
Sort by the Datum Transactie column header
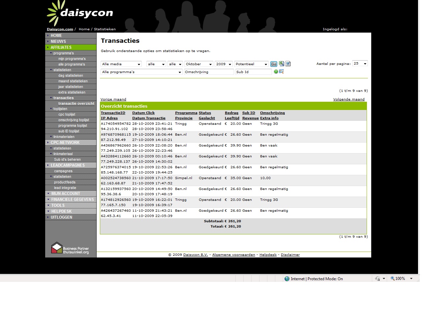(149, 118)
